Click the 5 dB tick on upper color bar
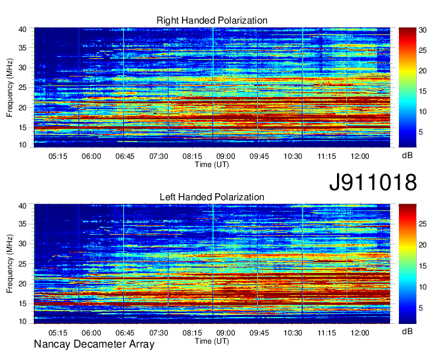 421,132
